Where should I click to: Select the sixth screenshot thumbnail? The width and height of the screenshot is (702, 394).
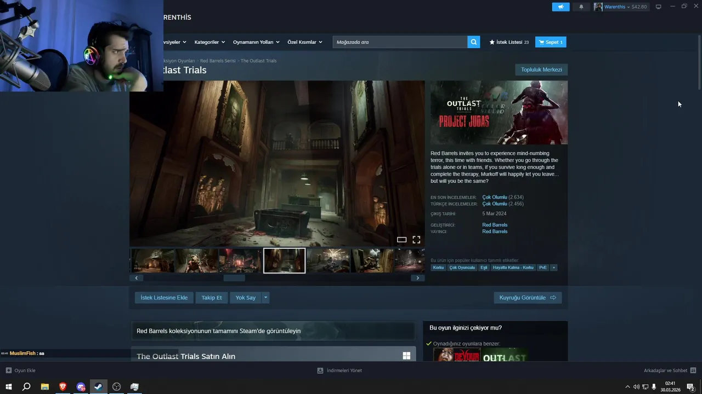click(372, 260)
